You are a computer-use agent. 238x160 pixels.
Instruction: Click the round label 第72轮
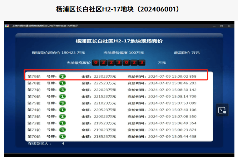coord(34,123)
